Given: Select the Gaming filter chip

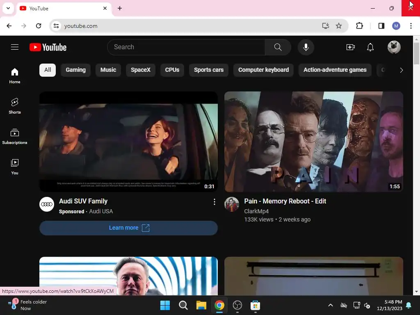Looking at the screenshot, I should point(75,70).
